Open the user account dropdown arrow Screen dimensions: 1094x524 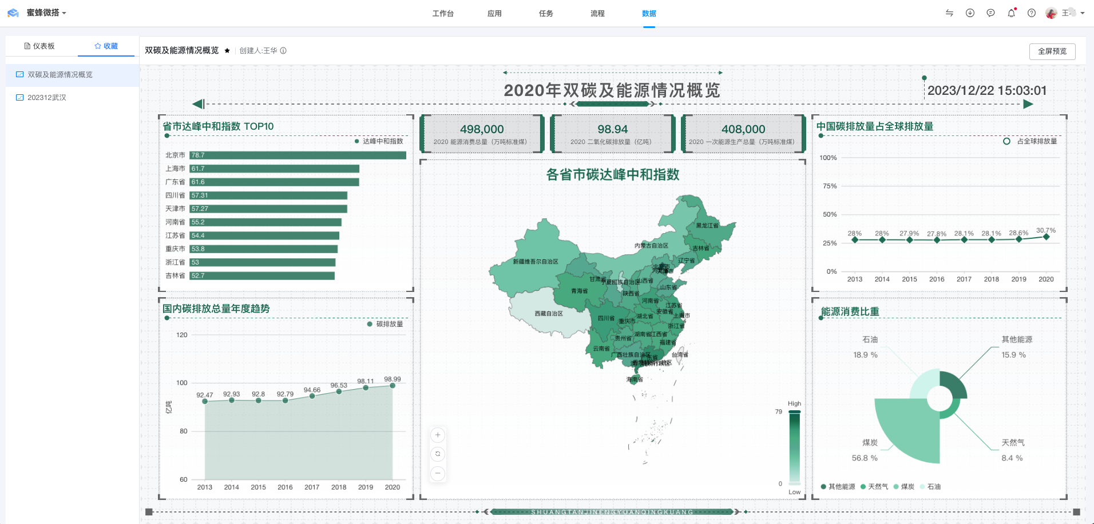pyautogui.click(x=1083, y=13)
